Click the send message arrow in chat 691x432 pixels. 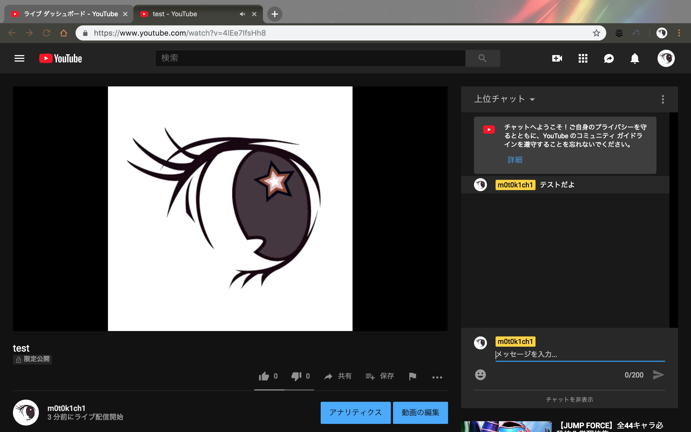coord(658,375)
